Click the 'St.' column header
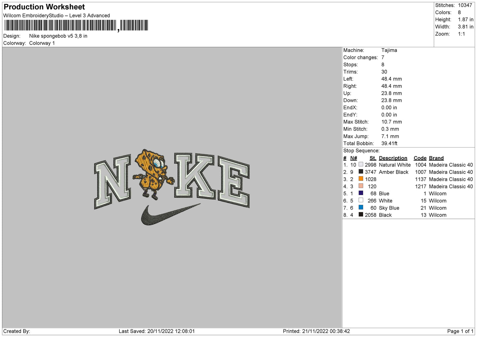477x337 pixels. [373, 158]
